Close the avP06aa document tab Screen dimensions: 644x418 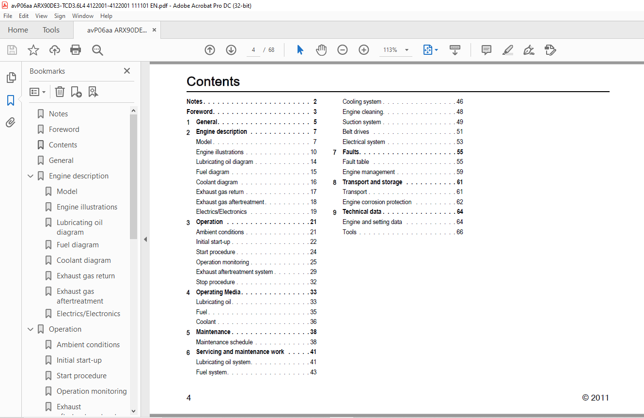click(154, 30)
